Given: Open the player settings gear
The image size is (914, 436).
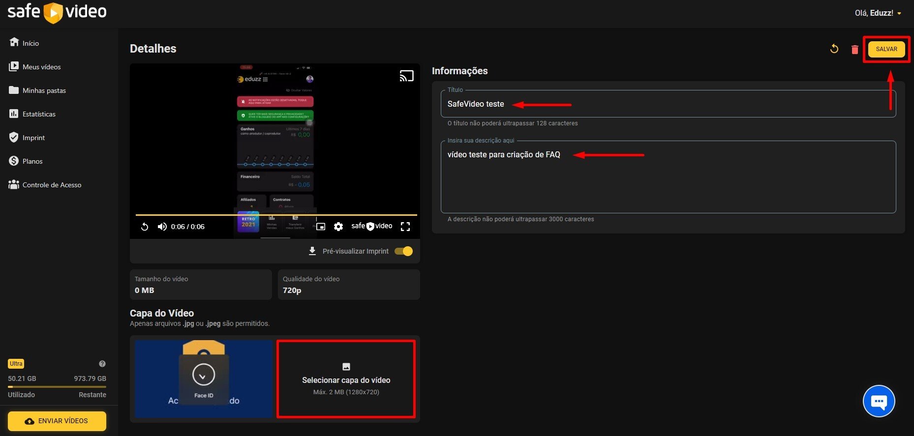Looking at the screenshot, I should tap(338, 227).
